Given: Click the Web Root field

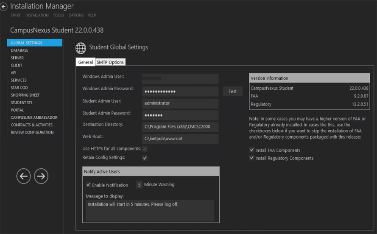Looking at the screenshot, I should tap(180, 139).
